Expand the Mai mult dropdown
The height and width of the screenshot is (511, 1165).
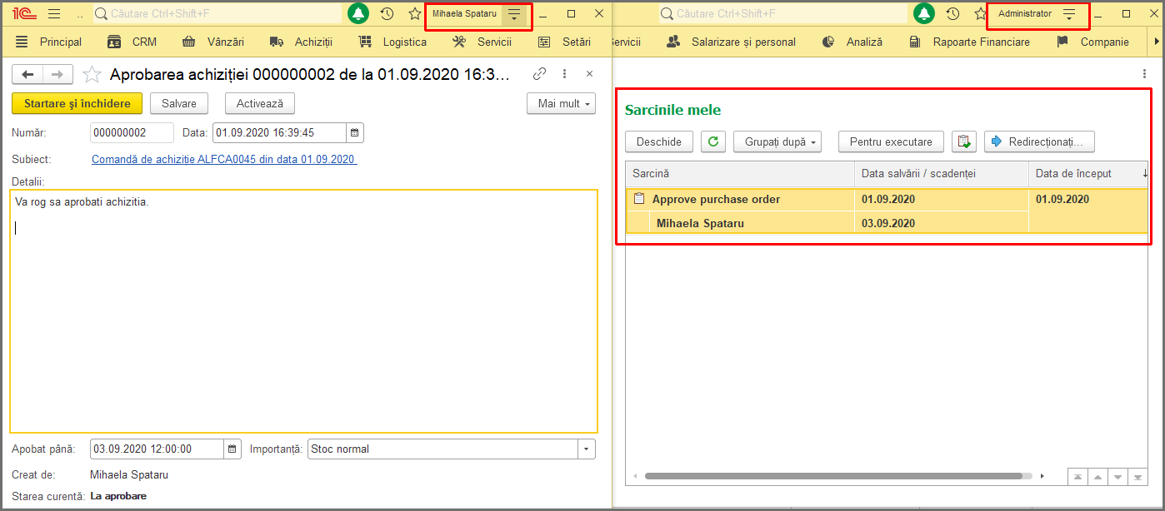561,104
